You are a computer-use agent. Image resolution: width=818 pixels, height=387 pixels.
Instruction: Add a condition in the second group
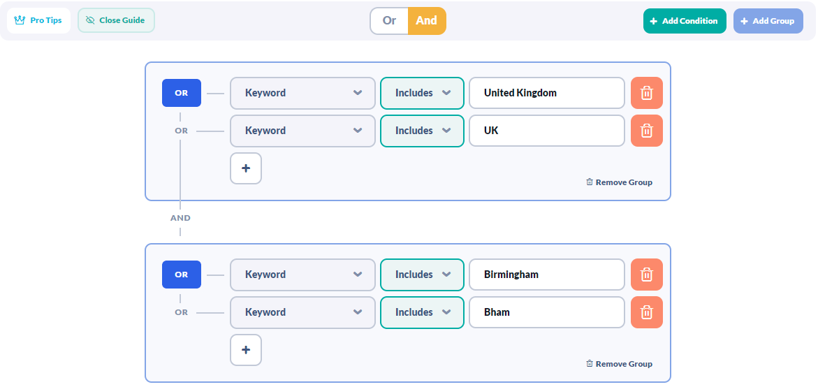click(x=246, y=350)
